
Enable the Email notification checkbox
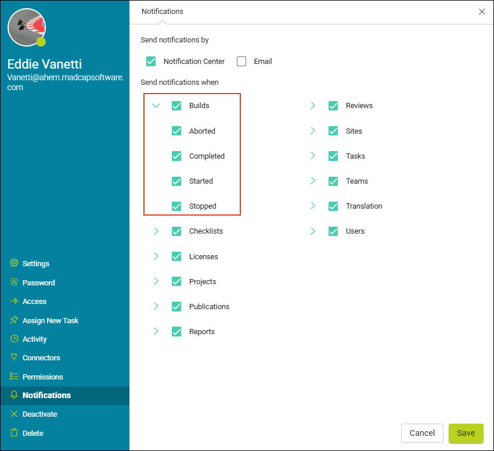click(241, 61)
